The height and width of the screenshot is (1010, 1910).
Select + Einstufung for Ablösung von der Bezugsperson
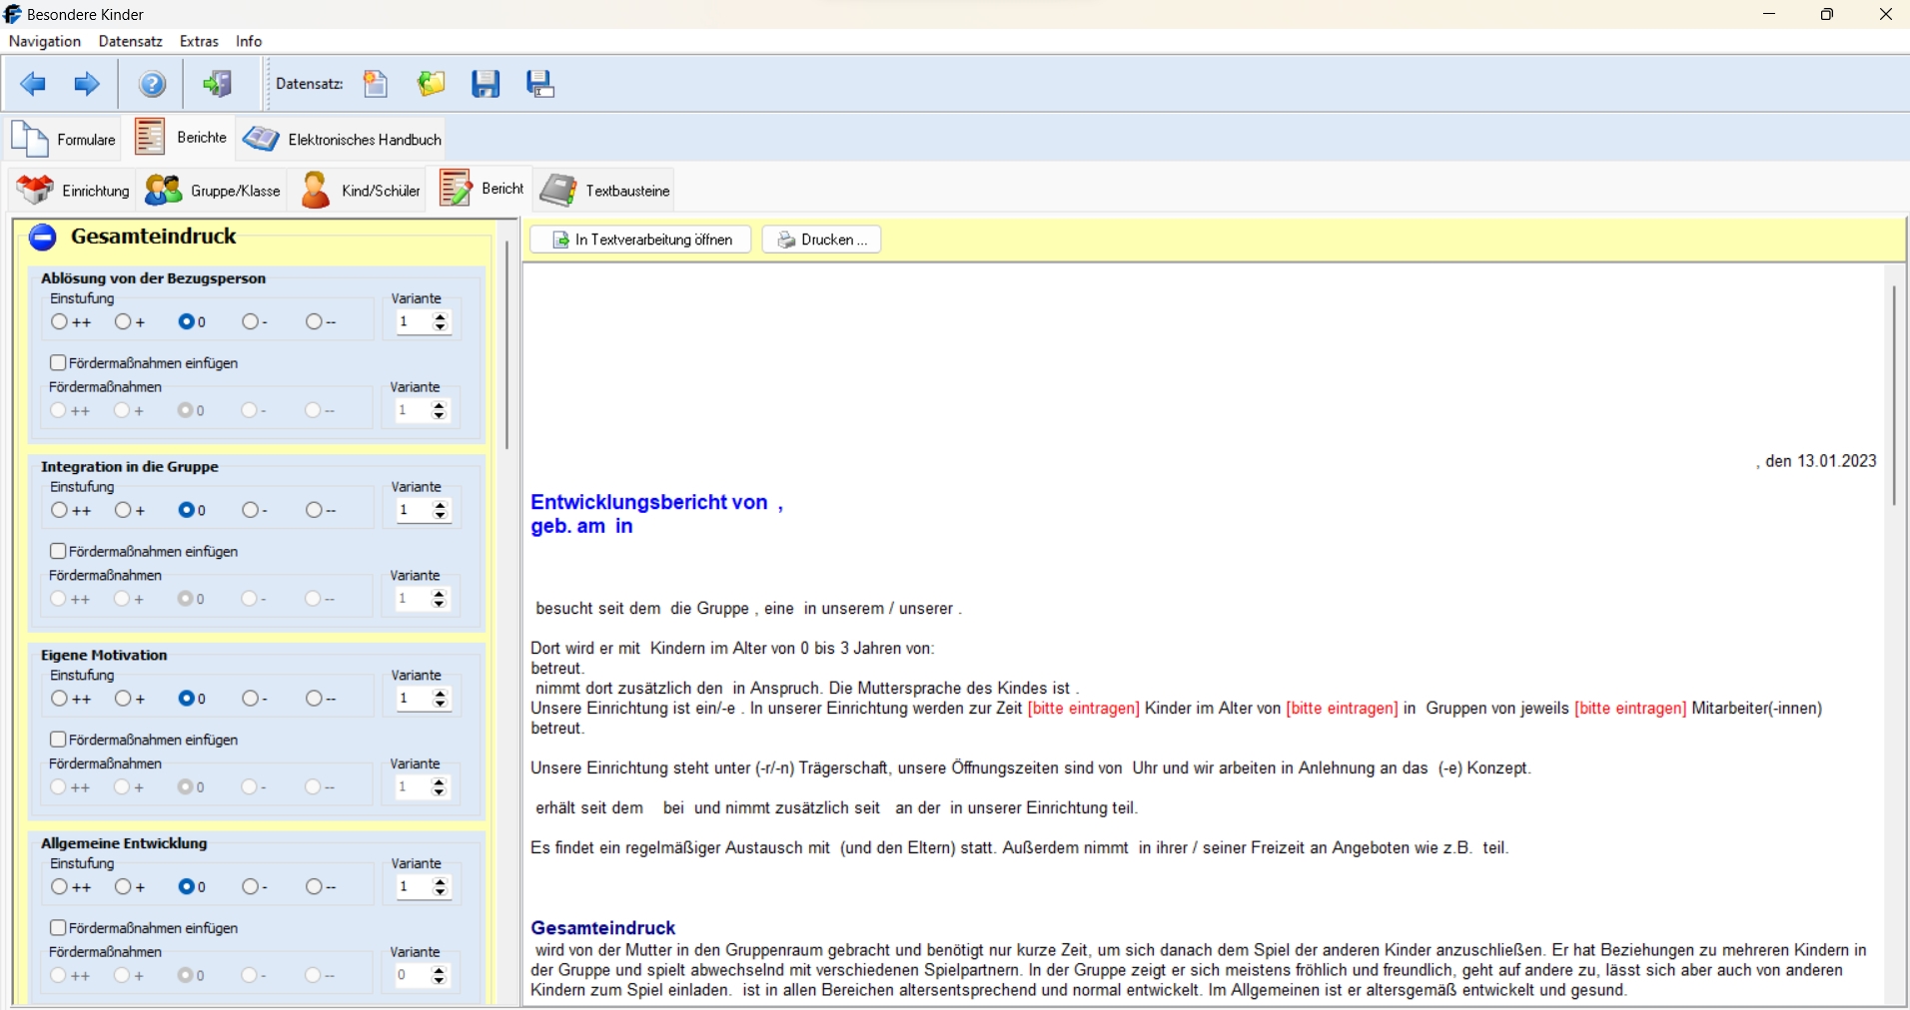pos(123,322)
